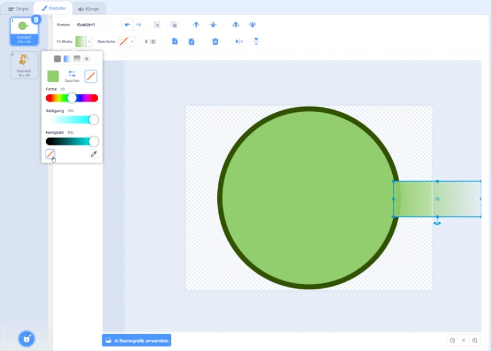491x351 pixels.
Task: Zoom out of the canvas
Action: (452, 341)
